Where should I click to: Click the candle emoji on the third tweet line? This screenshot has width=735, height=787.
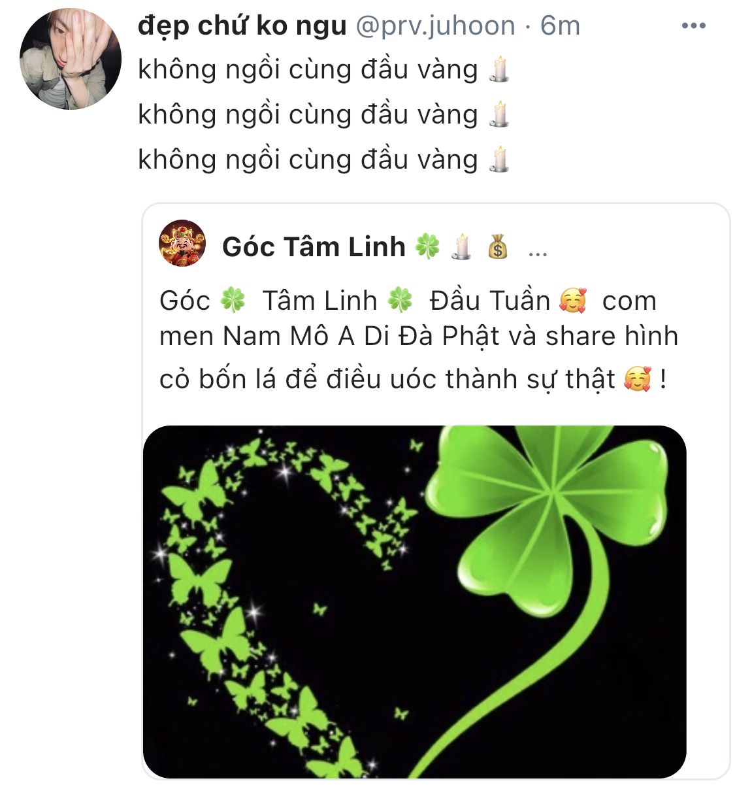pos(499,159)
